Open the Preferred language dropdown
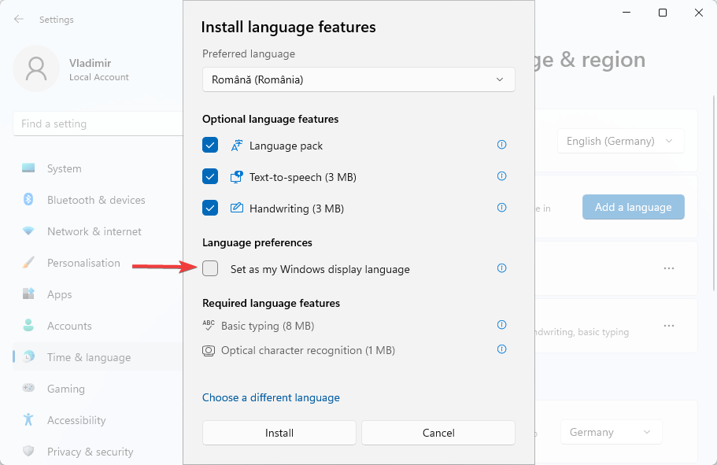 click(358, 79)
